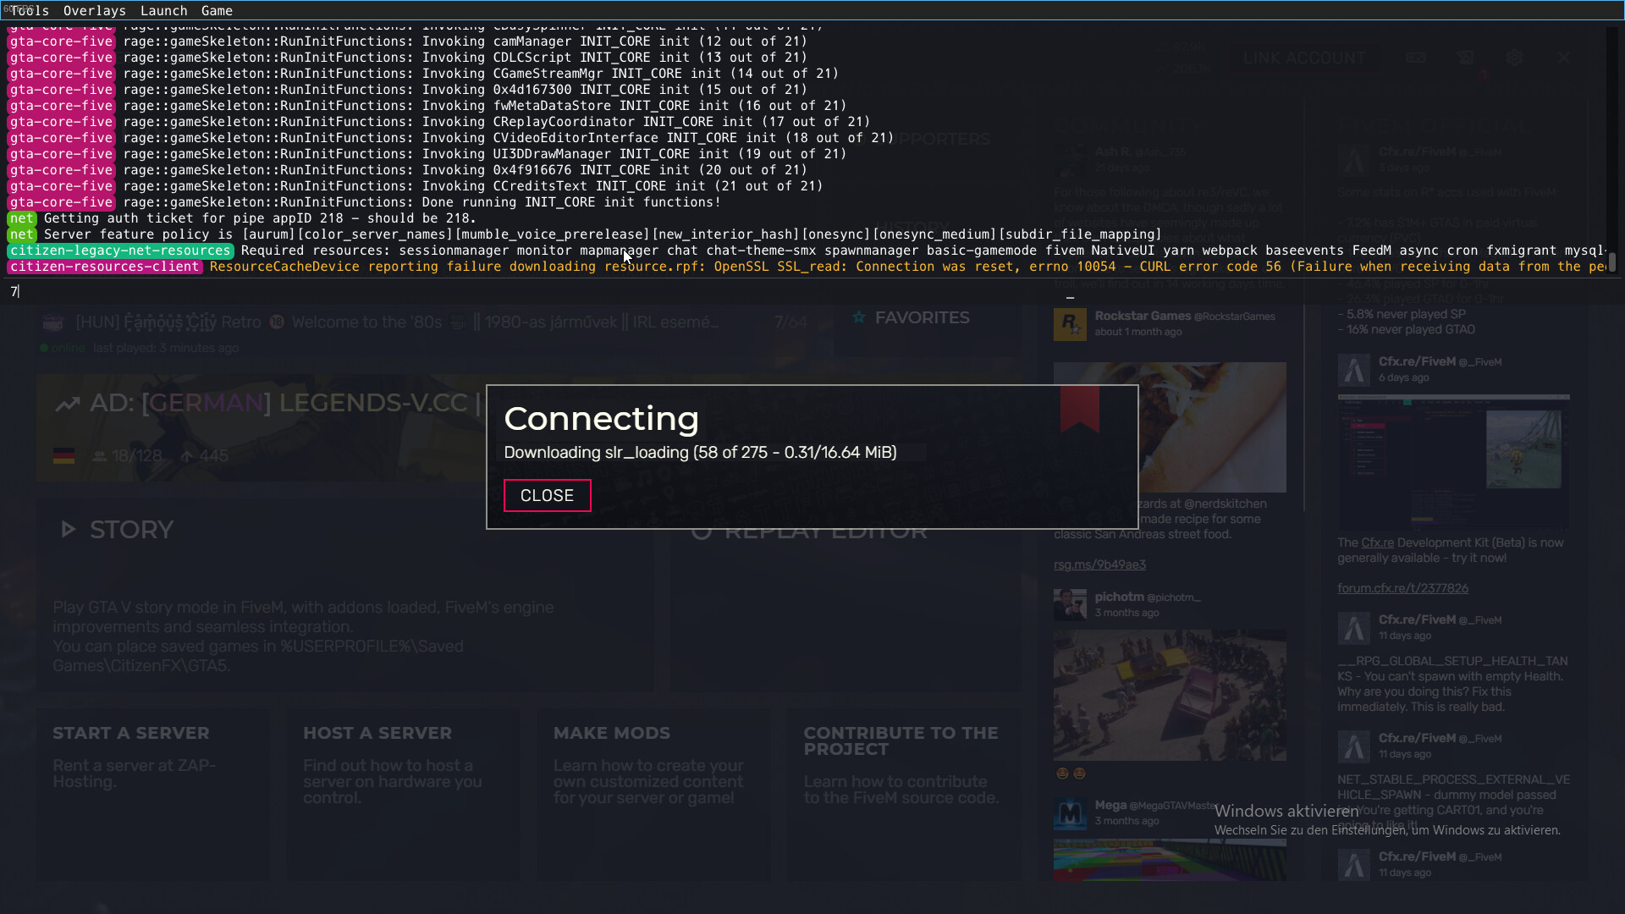Open the direct connect icon beside LINK ACCOUNT
The width and height of the screenshot is (1625, 914).
pyautogui.click(x=1416, y=58)
